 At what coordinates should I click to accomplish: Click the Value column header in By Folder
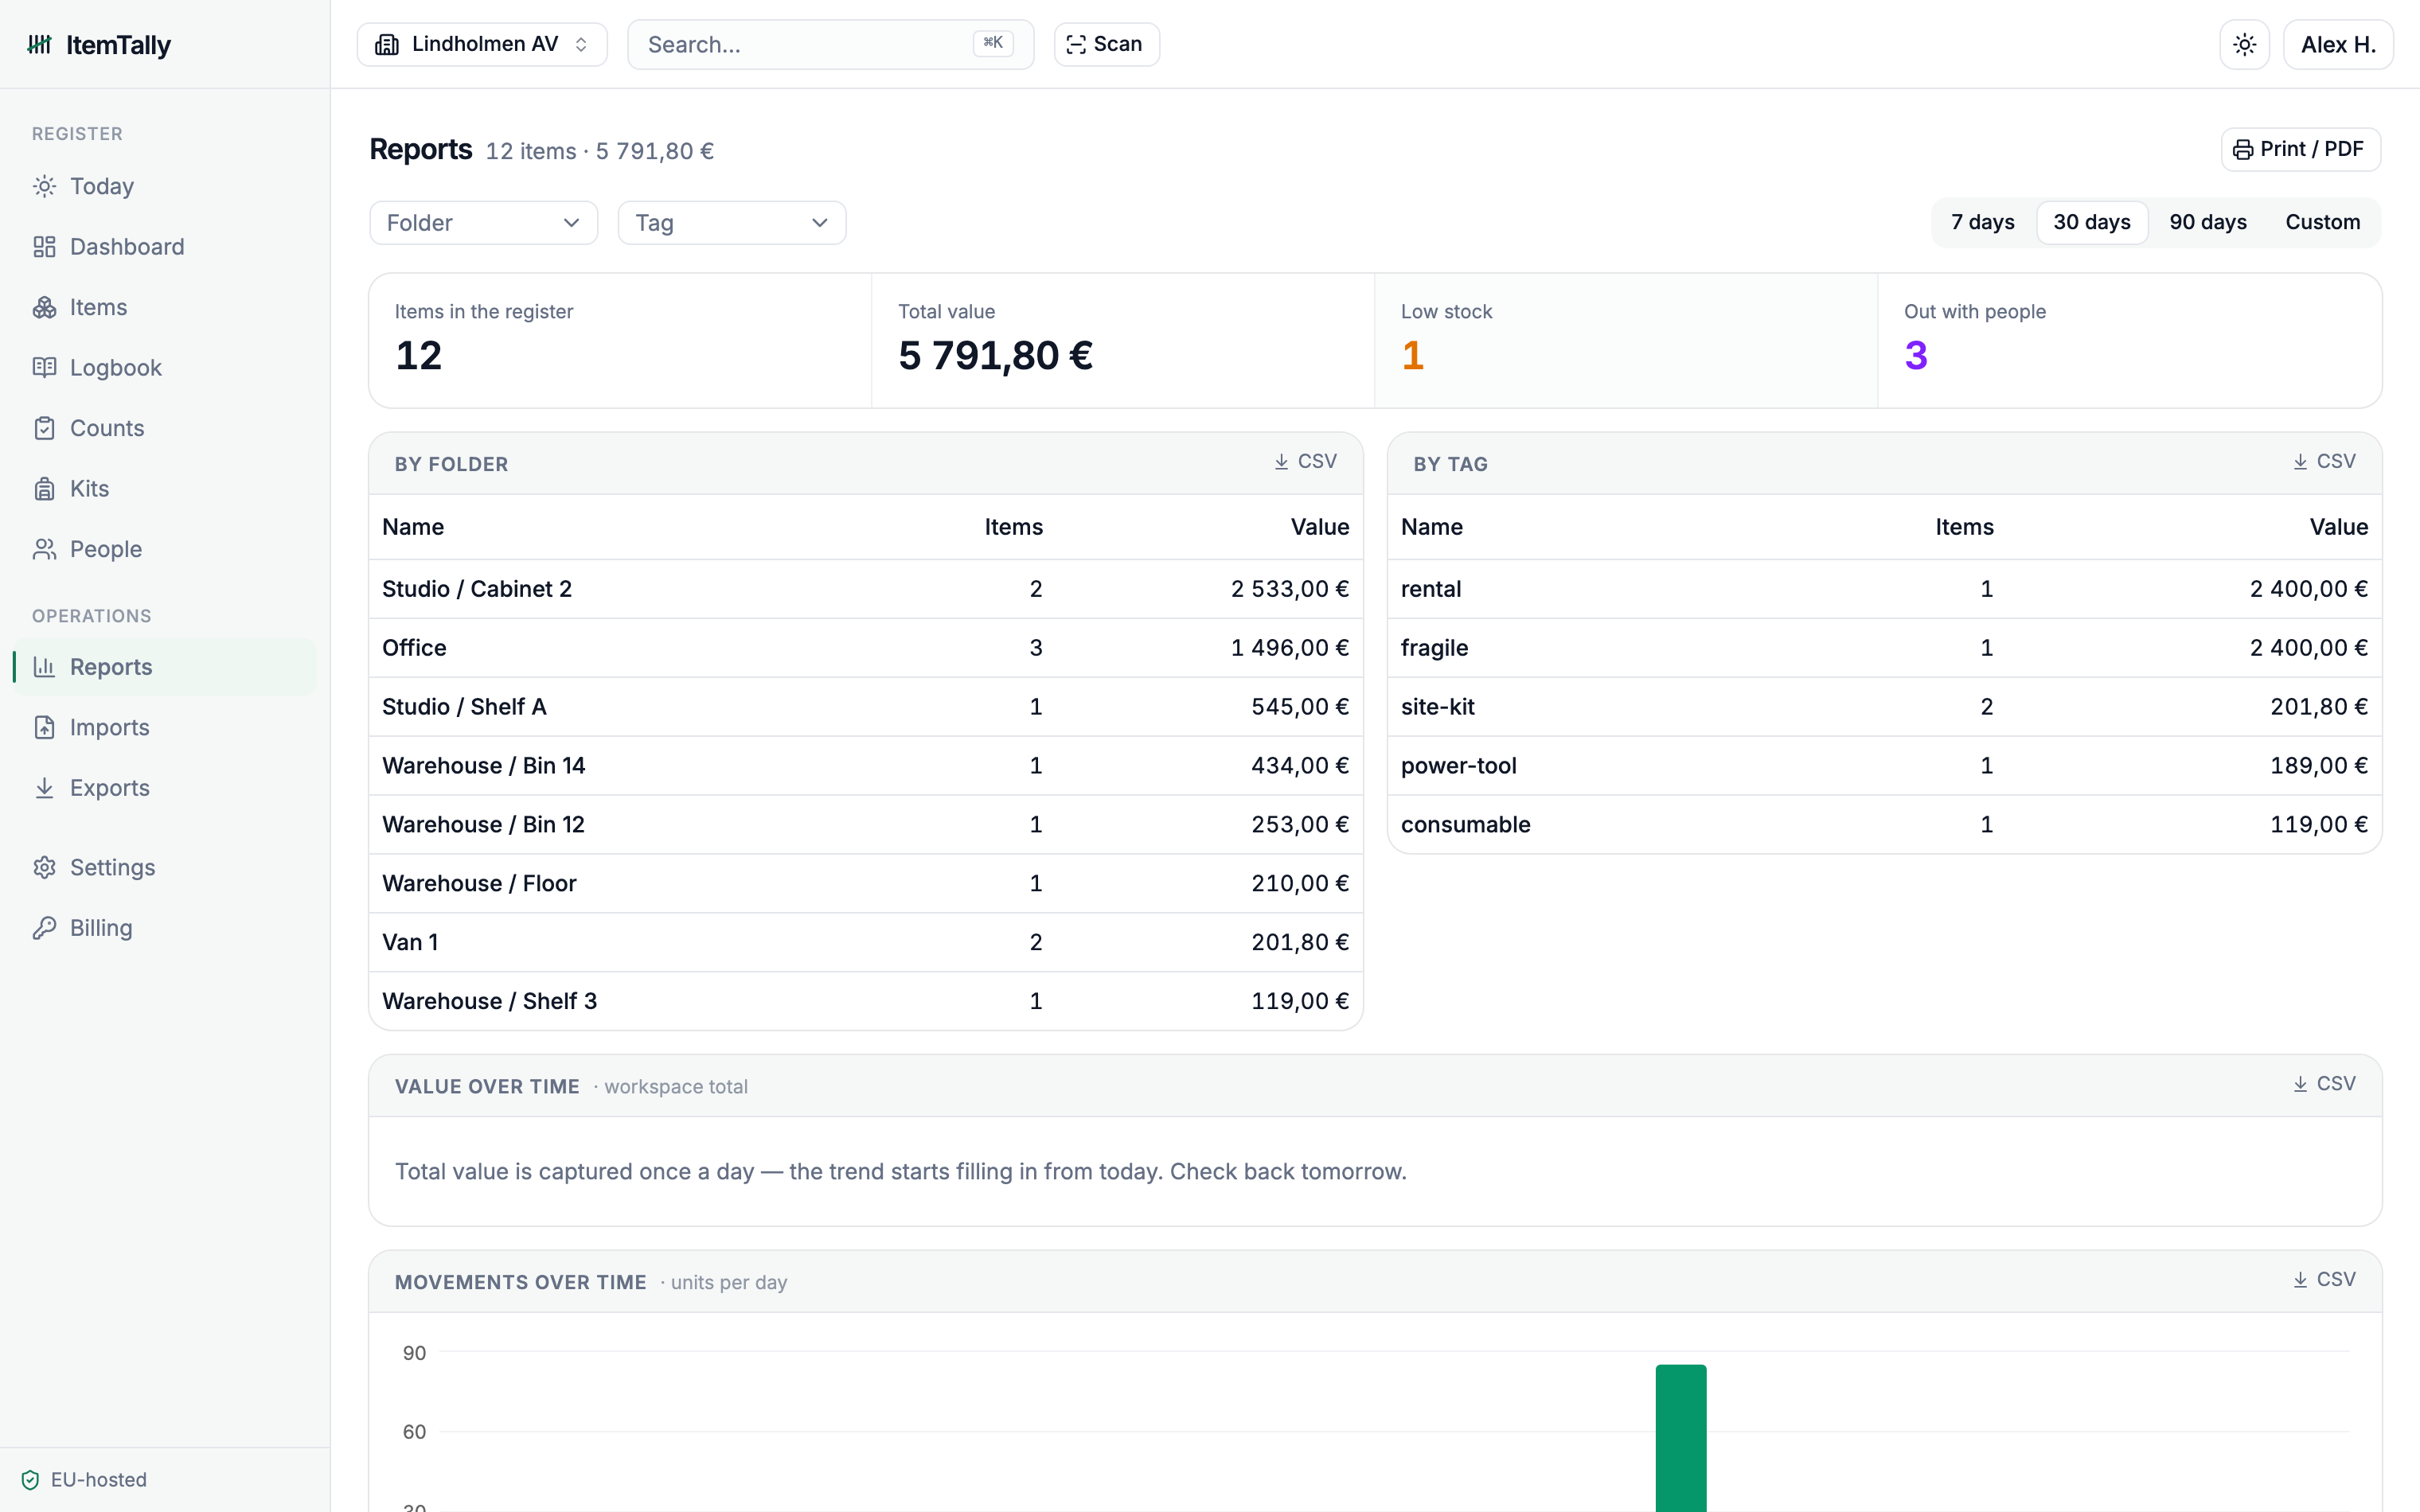point(1319,527)
